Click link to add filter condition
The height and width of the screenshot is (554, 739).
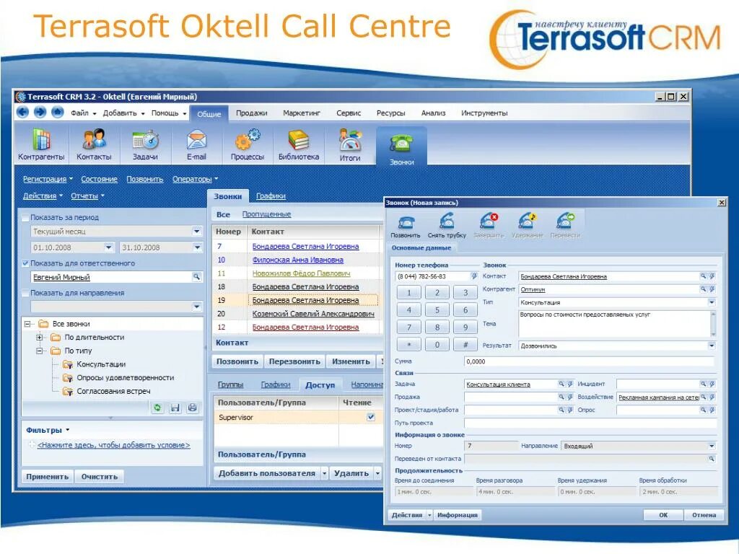(113, 445)
